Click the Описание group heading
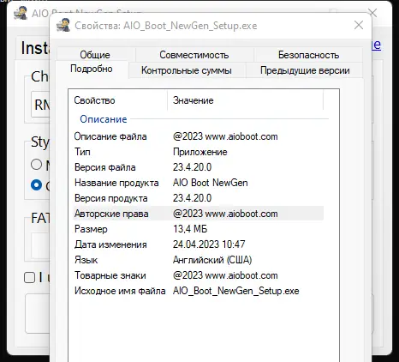The height and width of the screenshot is (362, 399). coord(104,119)
